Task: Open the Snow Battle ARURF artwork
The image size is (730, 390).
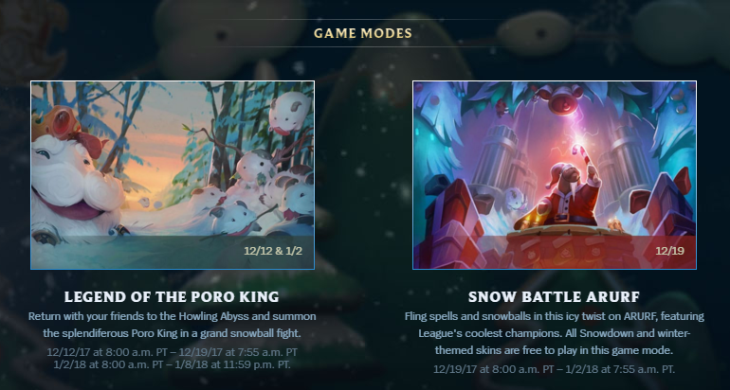Action: point(555,175)
